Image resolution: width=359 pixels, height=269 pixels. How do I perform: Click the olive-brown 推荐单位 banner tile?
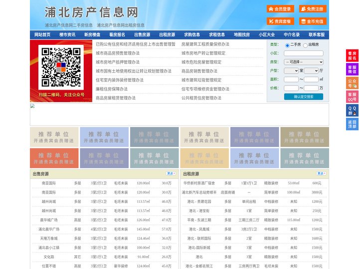pos(305,137)
